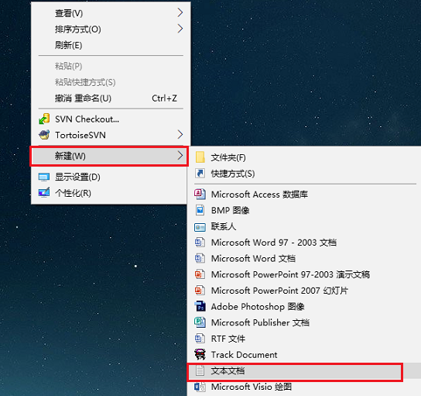Click the Microsoft Publisher document icon
This screenshot has height=396, width=421.
[200, 322]
